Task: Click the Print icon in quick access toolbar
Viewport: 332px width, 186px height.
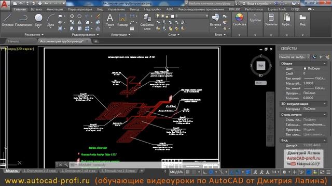Action: point(40,4)
